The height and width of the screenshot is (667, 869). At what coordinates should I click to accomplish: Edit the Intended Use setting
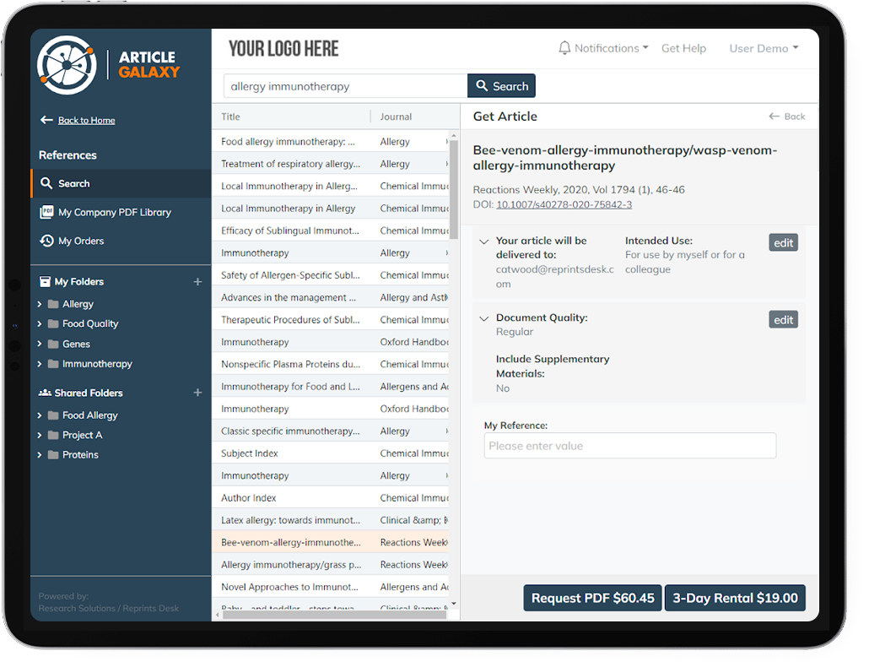point(783,242)
